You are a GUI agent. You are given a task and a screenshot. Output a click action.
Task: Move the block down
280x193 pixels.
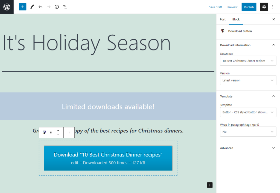point(58,134)
